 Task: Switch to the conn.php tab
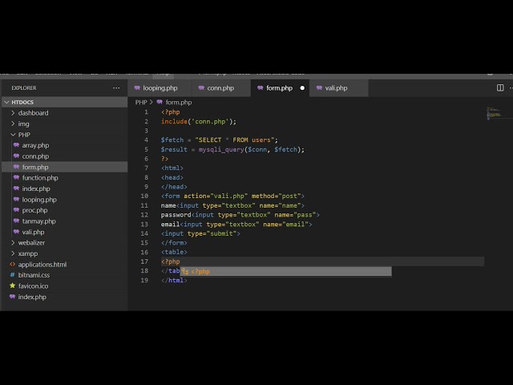coord(220,88)
